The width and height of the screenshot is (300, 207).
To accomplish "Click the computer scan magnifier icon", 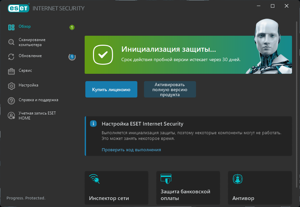I will (x=11, y=42).
